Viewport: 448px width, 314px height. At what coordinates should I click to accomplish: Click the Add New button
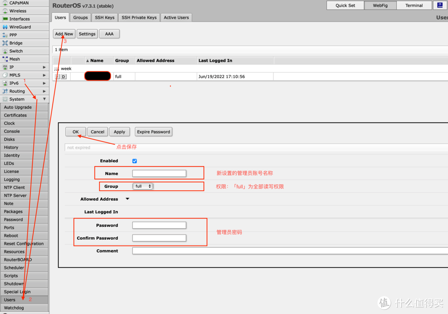click(x=64, y=34)
